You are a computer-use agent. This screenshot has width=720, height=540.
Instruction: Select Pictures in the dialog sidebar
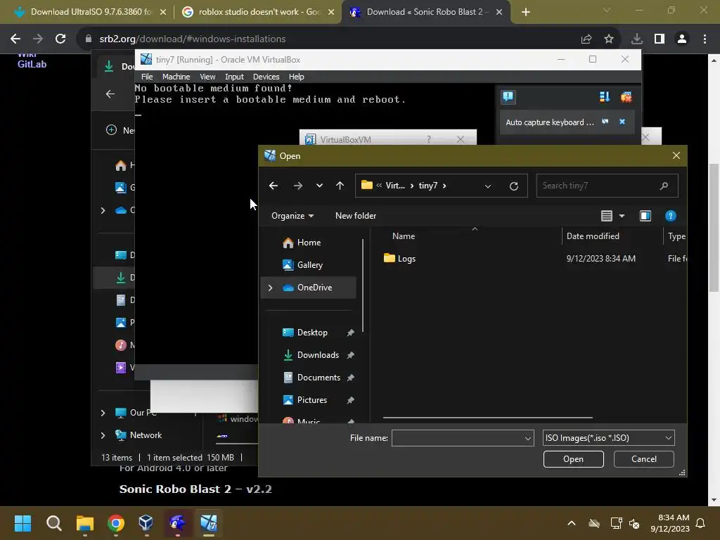[x=311, y=400]
